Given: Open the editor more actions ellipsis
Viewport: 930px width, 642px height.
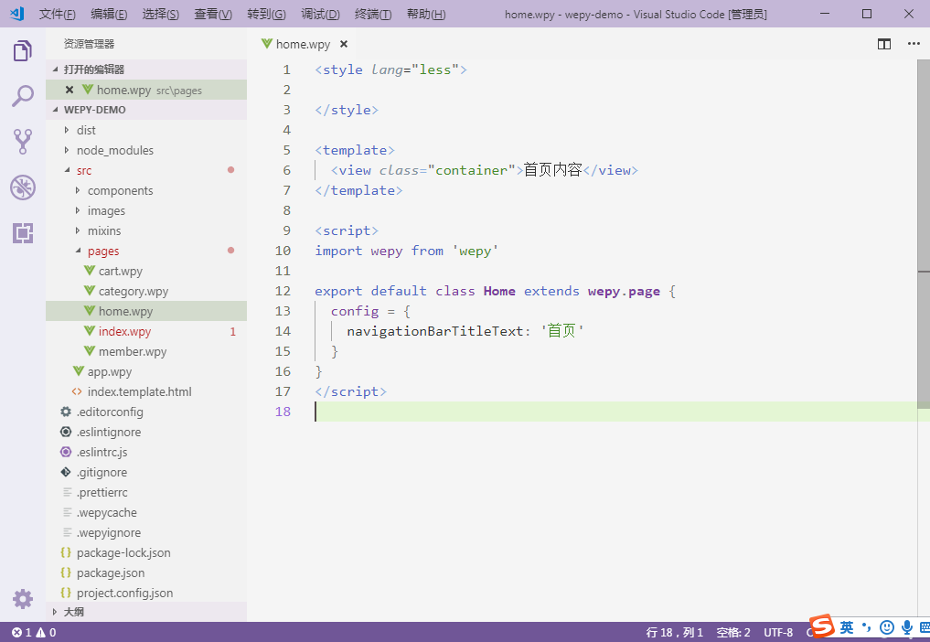Looking at the screenshot, I should point(914,44).
